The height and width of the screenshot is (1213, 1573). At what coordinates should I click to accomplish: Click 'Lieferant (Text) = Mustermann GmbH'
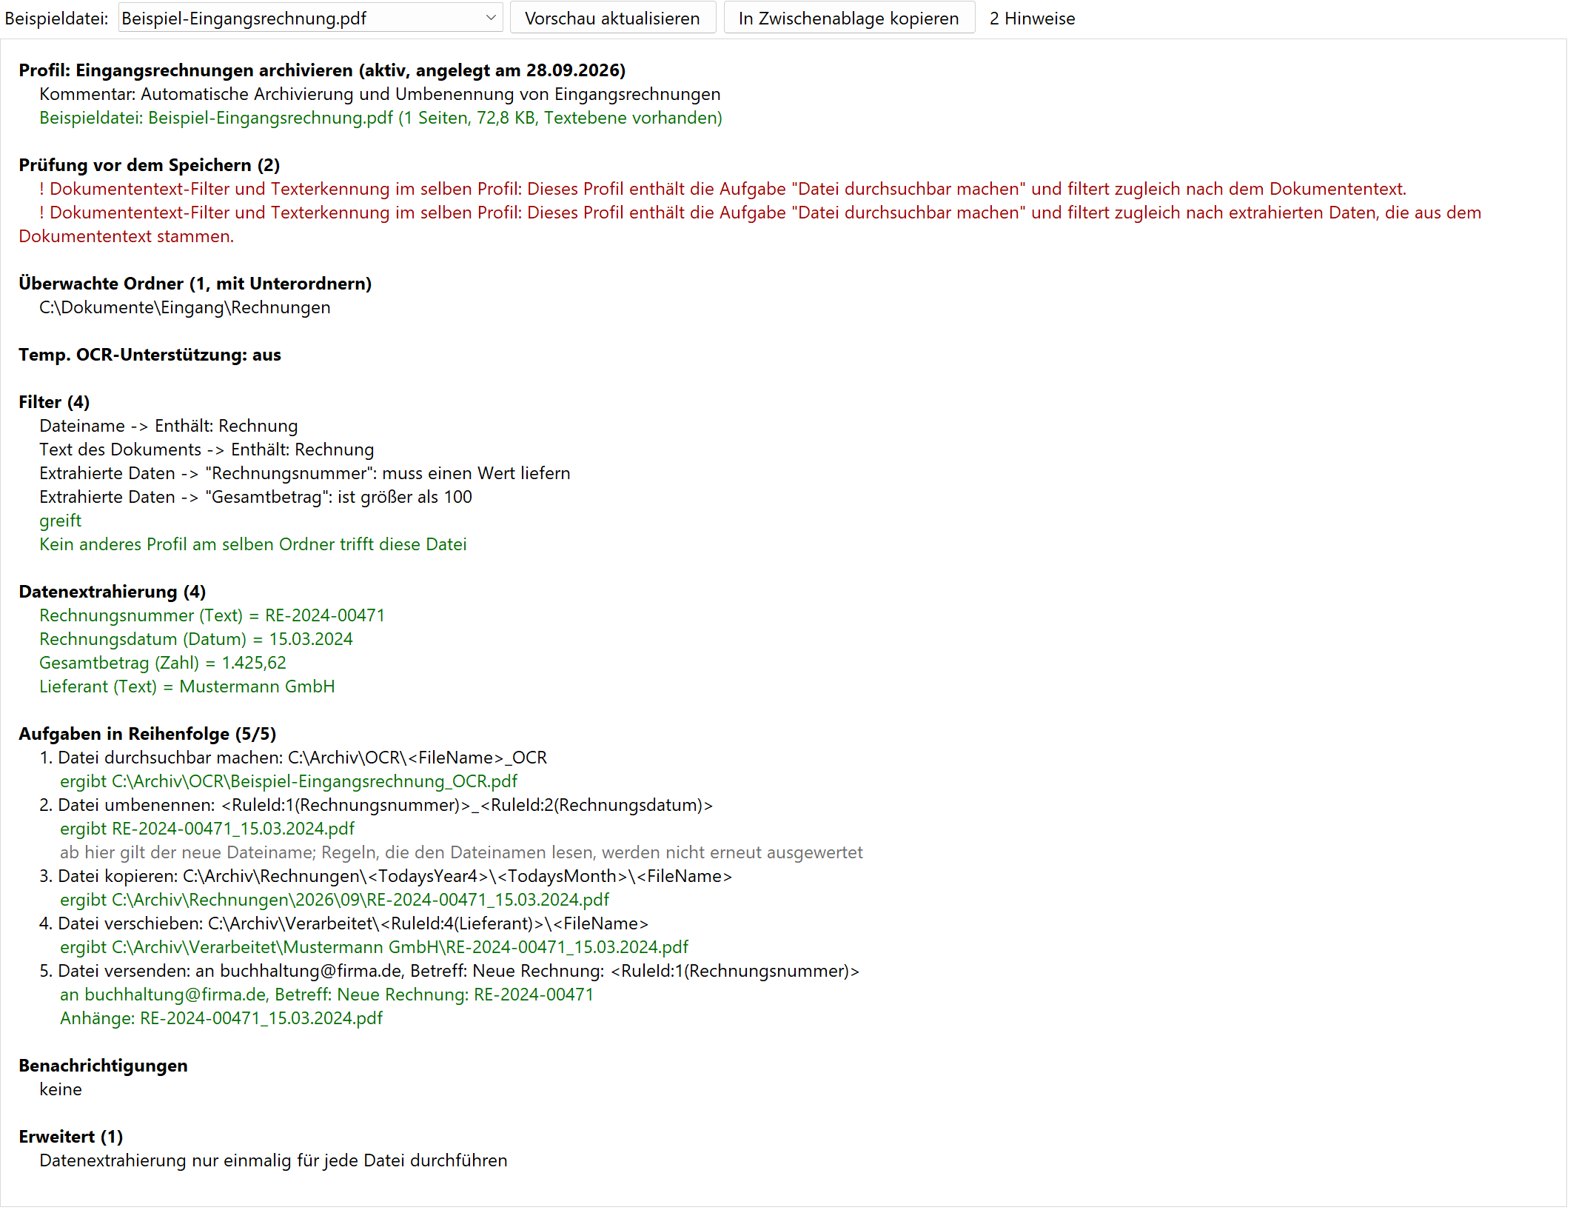click(x=187, y=686)
